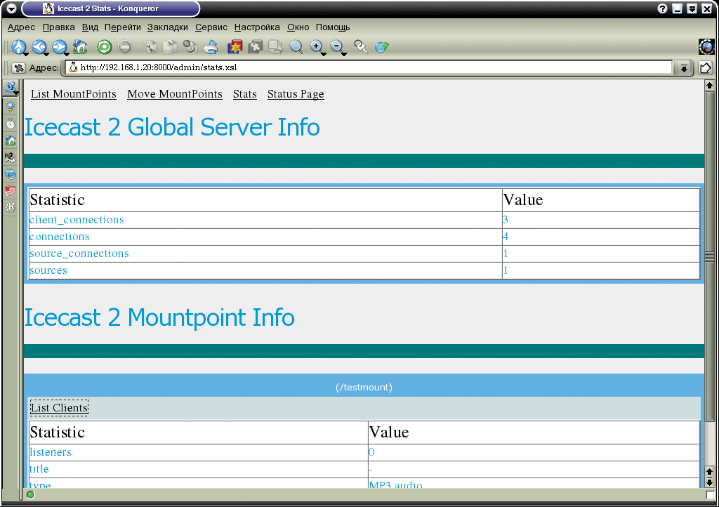Click the vertical scrollbar thumb grip
Screen dimensions: 719x507
click(x=709, y=256)
